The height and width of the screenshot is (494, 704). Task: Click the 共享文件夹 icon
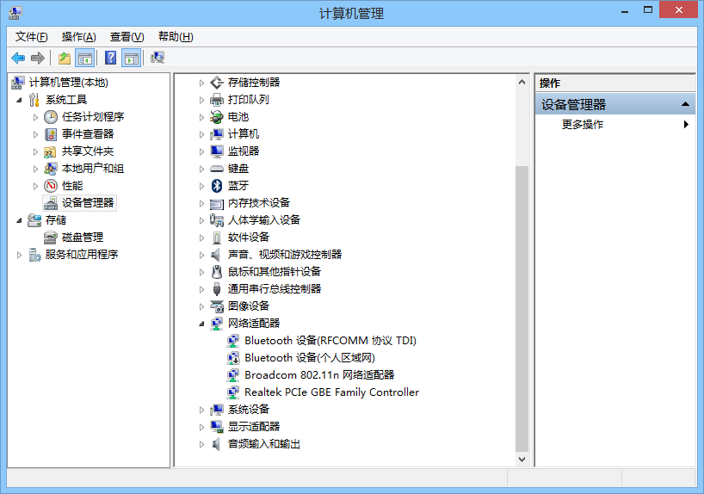pos(50,151)
